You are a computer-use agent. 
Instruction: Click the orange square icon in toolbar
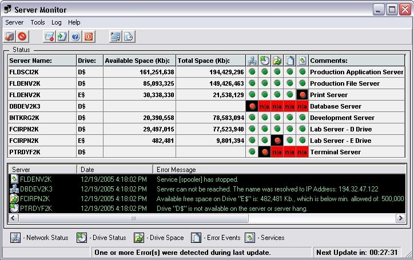[89, 37]
